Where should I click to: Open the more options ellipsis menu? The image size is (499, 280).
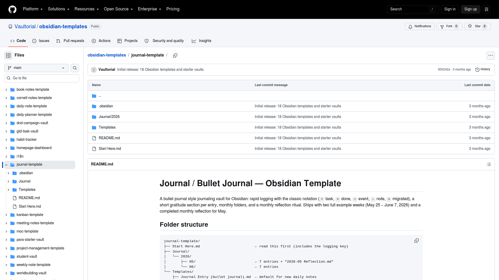(490, 55)
